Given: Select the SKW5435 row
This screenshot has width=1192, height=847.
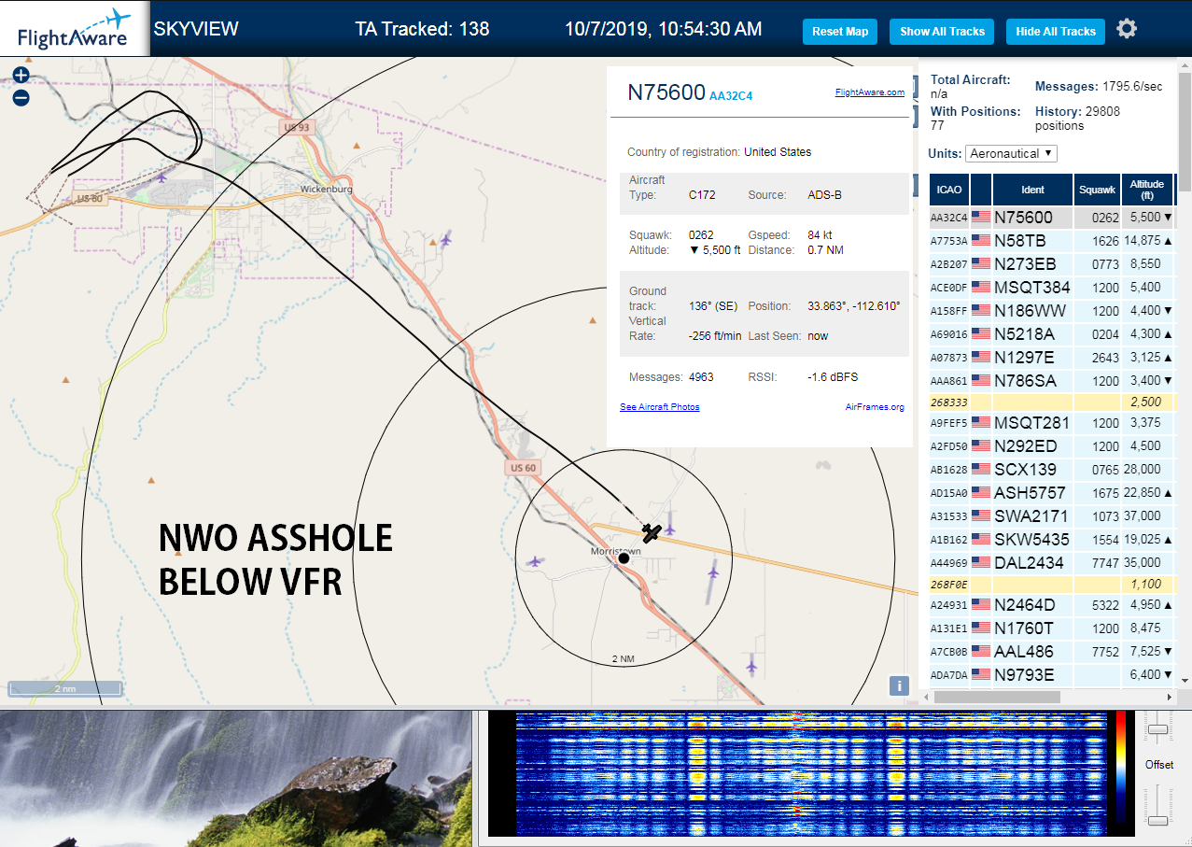Looking at the screenshot, I should [1051, 540].
